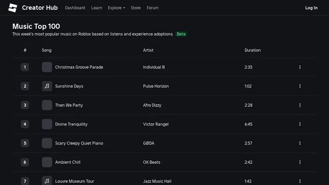The image size is (329, 185).
Task: Click artist name Afro Dizzy
Action: pyautogui.click(x=152, y=105)
